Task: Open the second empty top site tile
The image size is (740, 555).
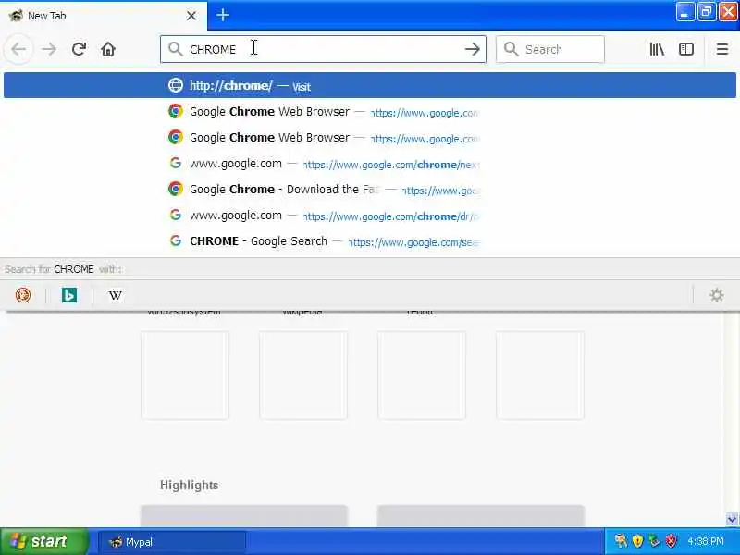Action: coord(303,376)
